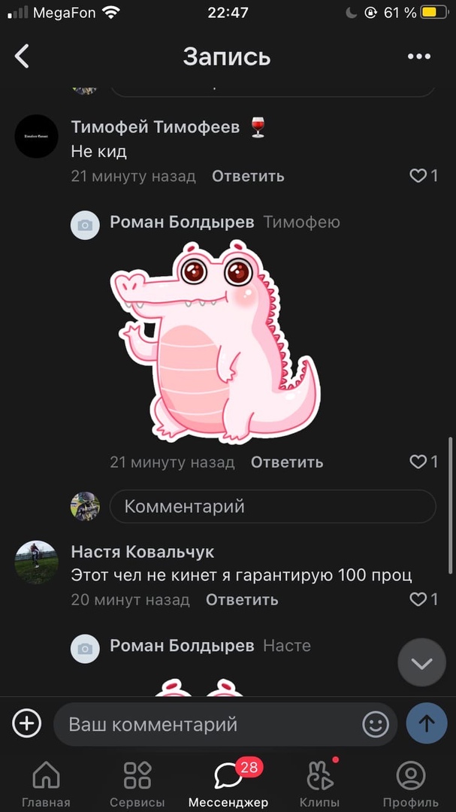
Task: Jump to latest comments with chevron-down button
Action: tap(422, 662)
